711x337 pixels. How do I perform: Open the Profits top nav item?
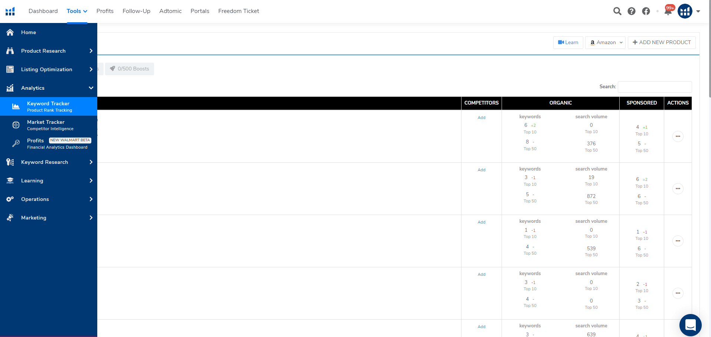[x=105, y=11]
